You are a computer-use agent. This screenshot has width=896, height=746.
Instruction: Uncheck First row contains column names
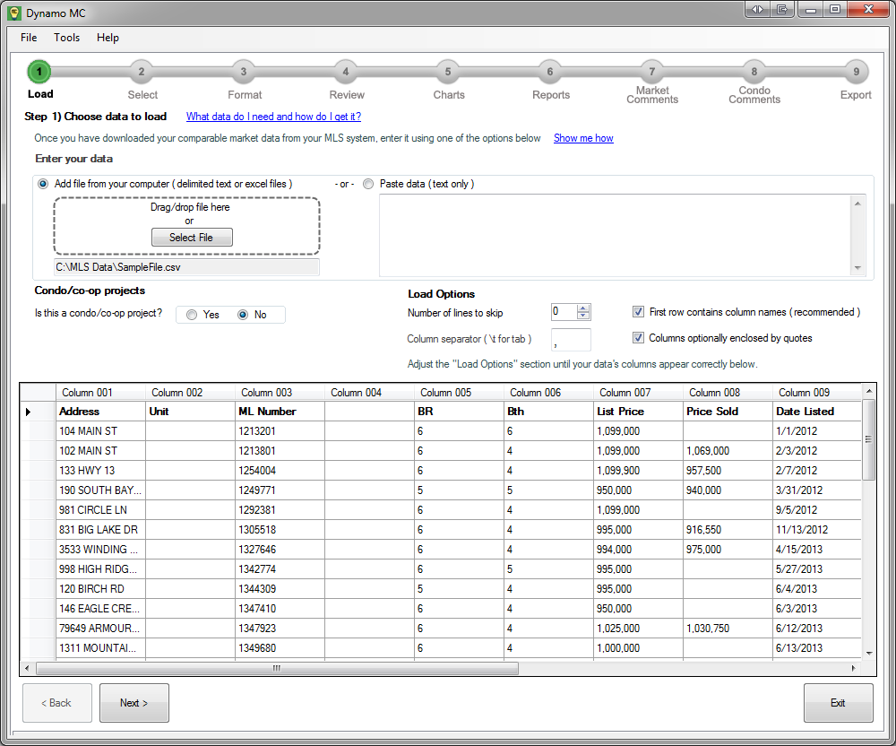(x=638, y=312)
